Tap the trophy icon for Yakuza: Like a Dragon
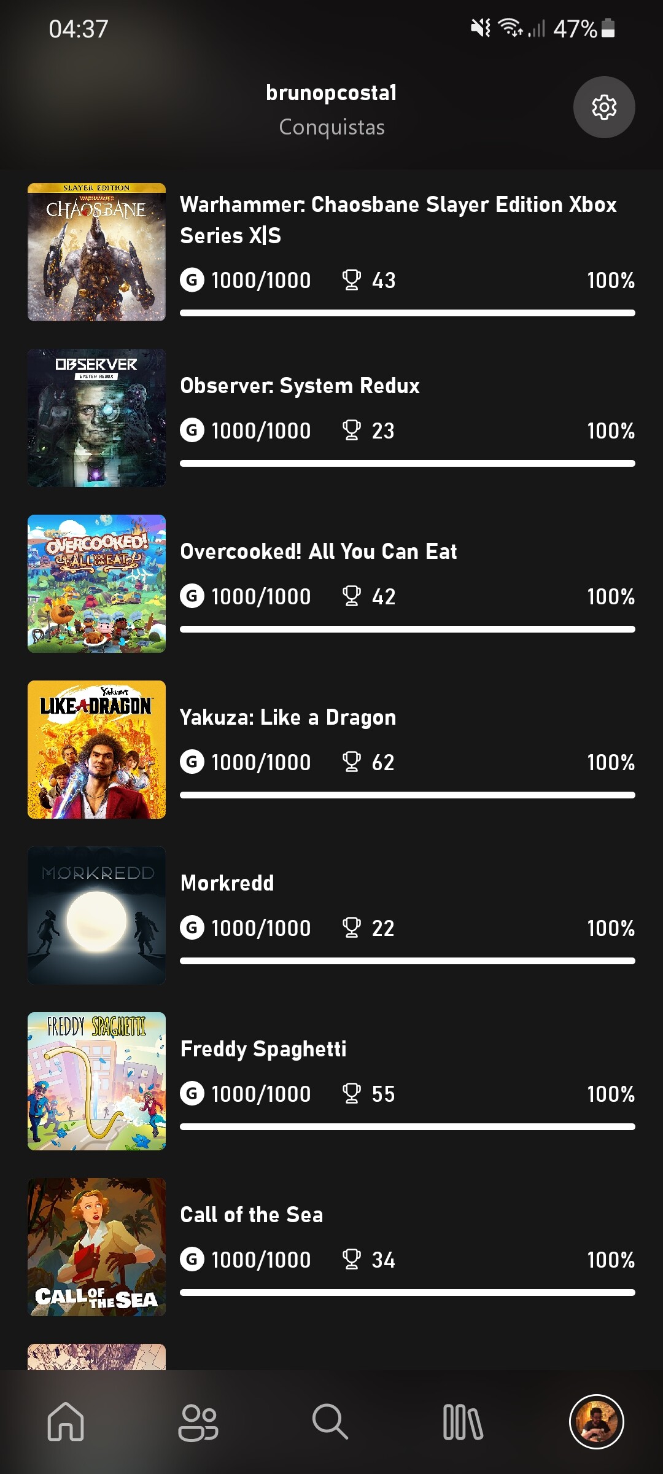Viewport: 663px width, 1474px height. tap(352, 762)
